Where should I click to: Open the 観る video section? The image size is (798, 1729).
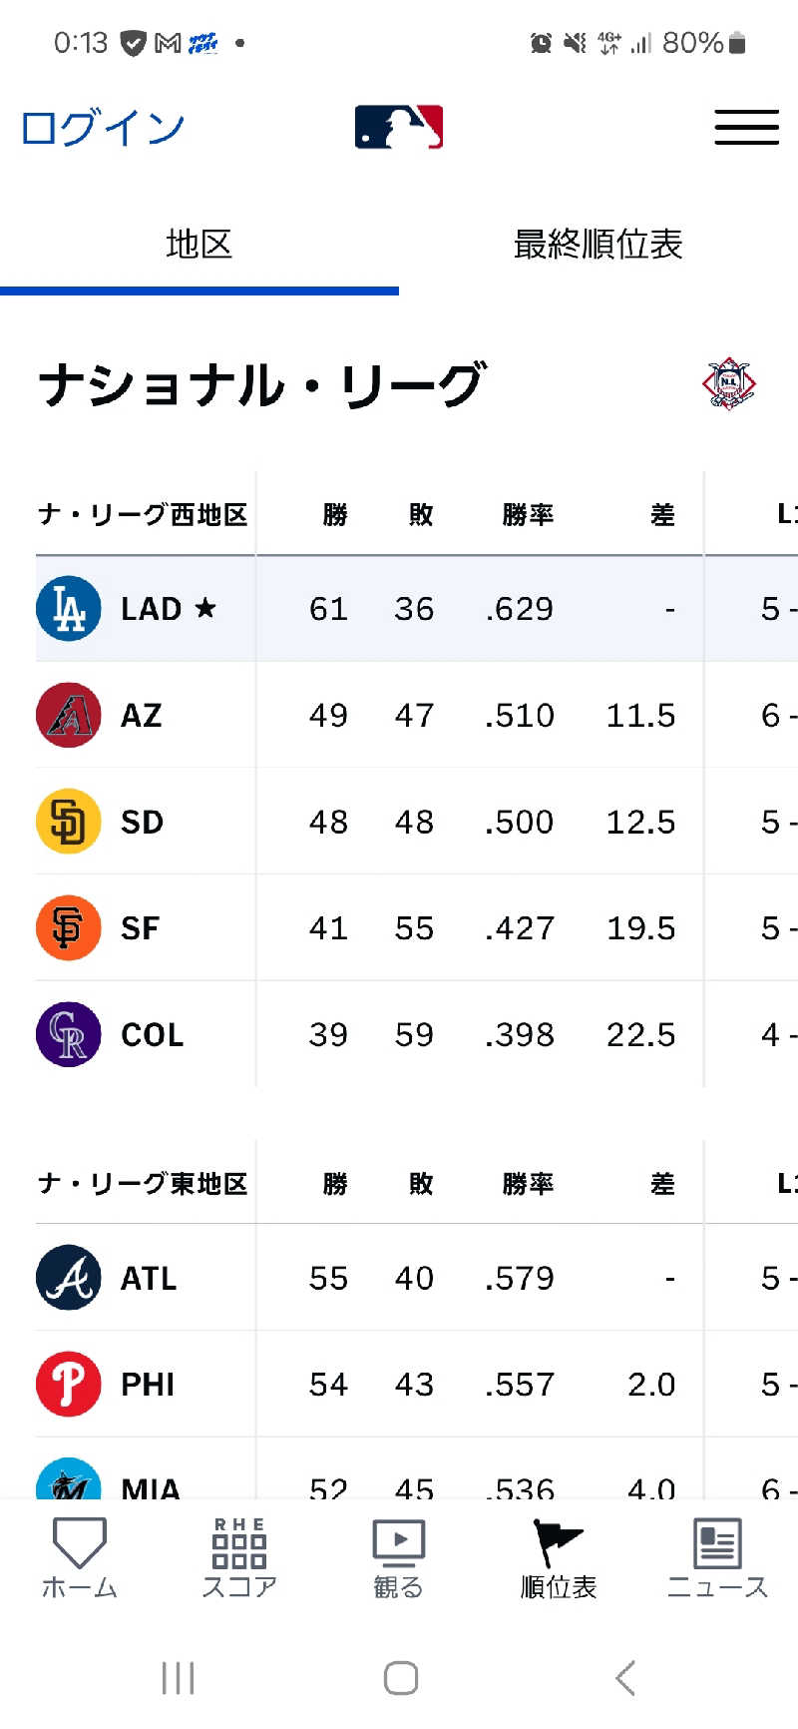pos(399,1558)
